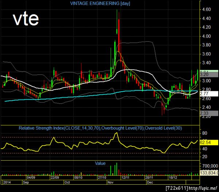This screenshot has height=192, width=219.
Task: Click the 133,834 current volume marker
Action: pos(209,173)
